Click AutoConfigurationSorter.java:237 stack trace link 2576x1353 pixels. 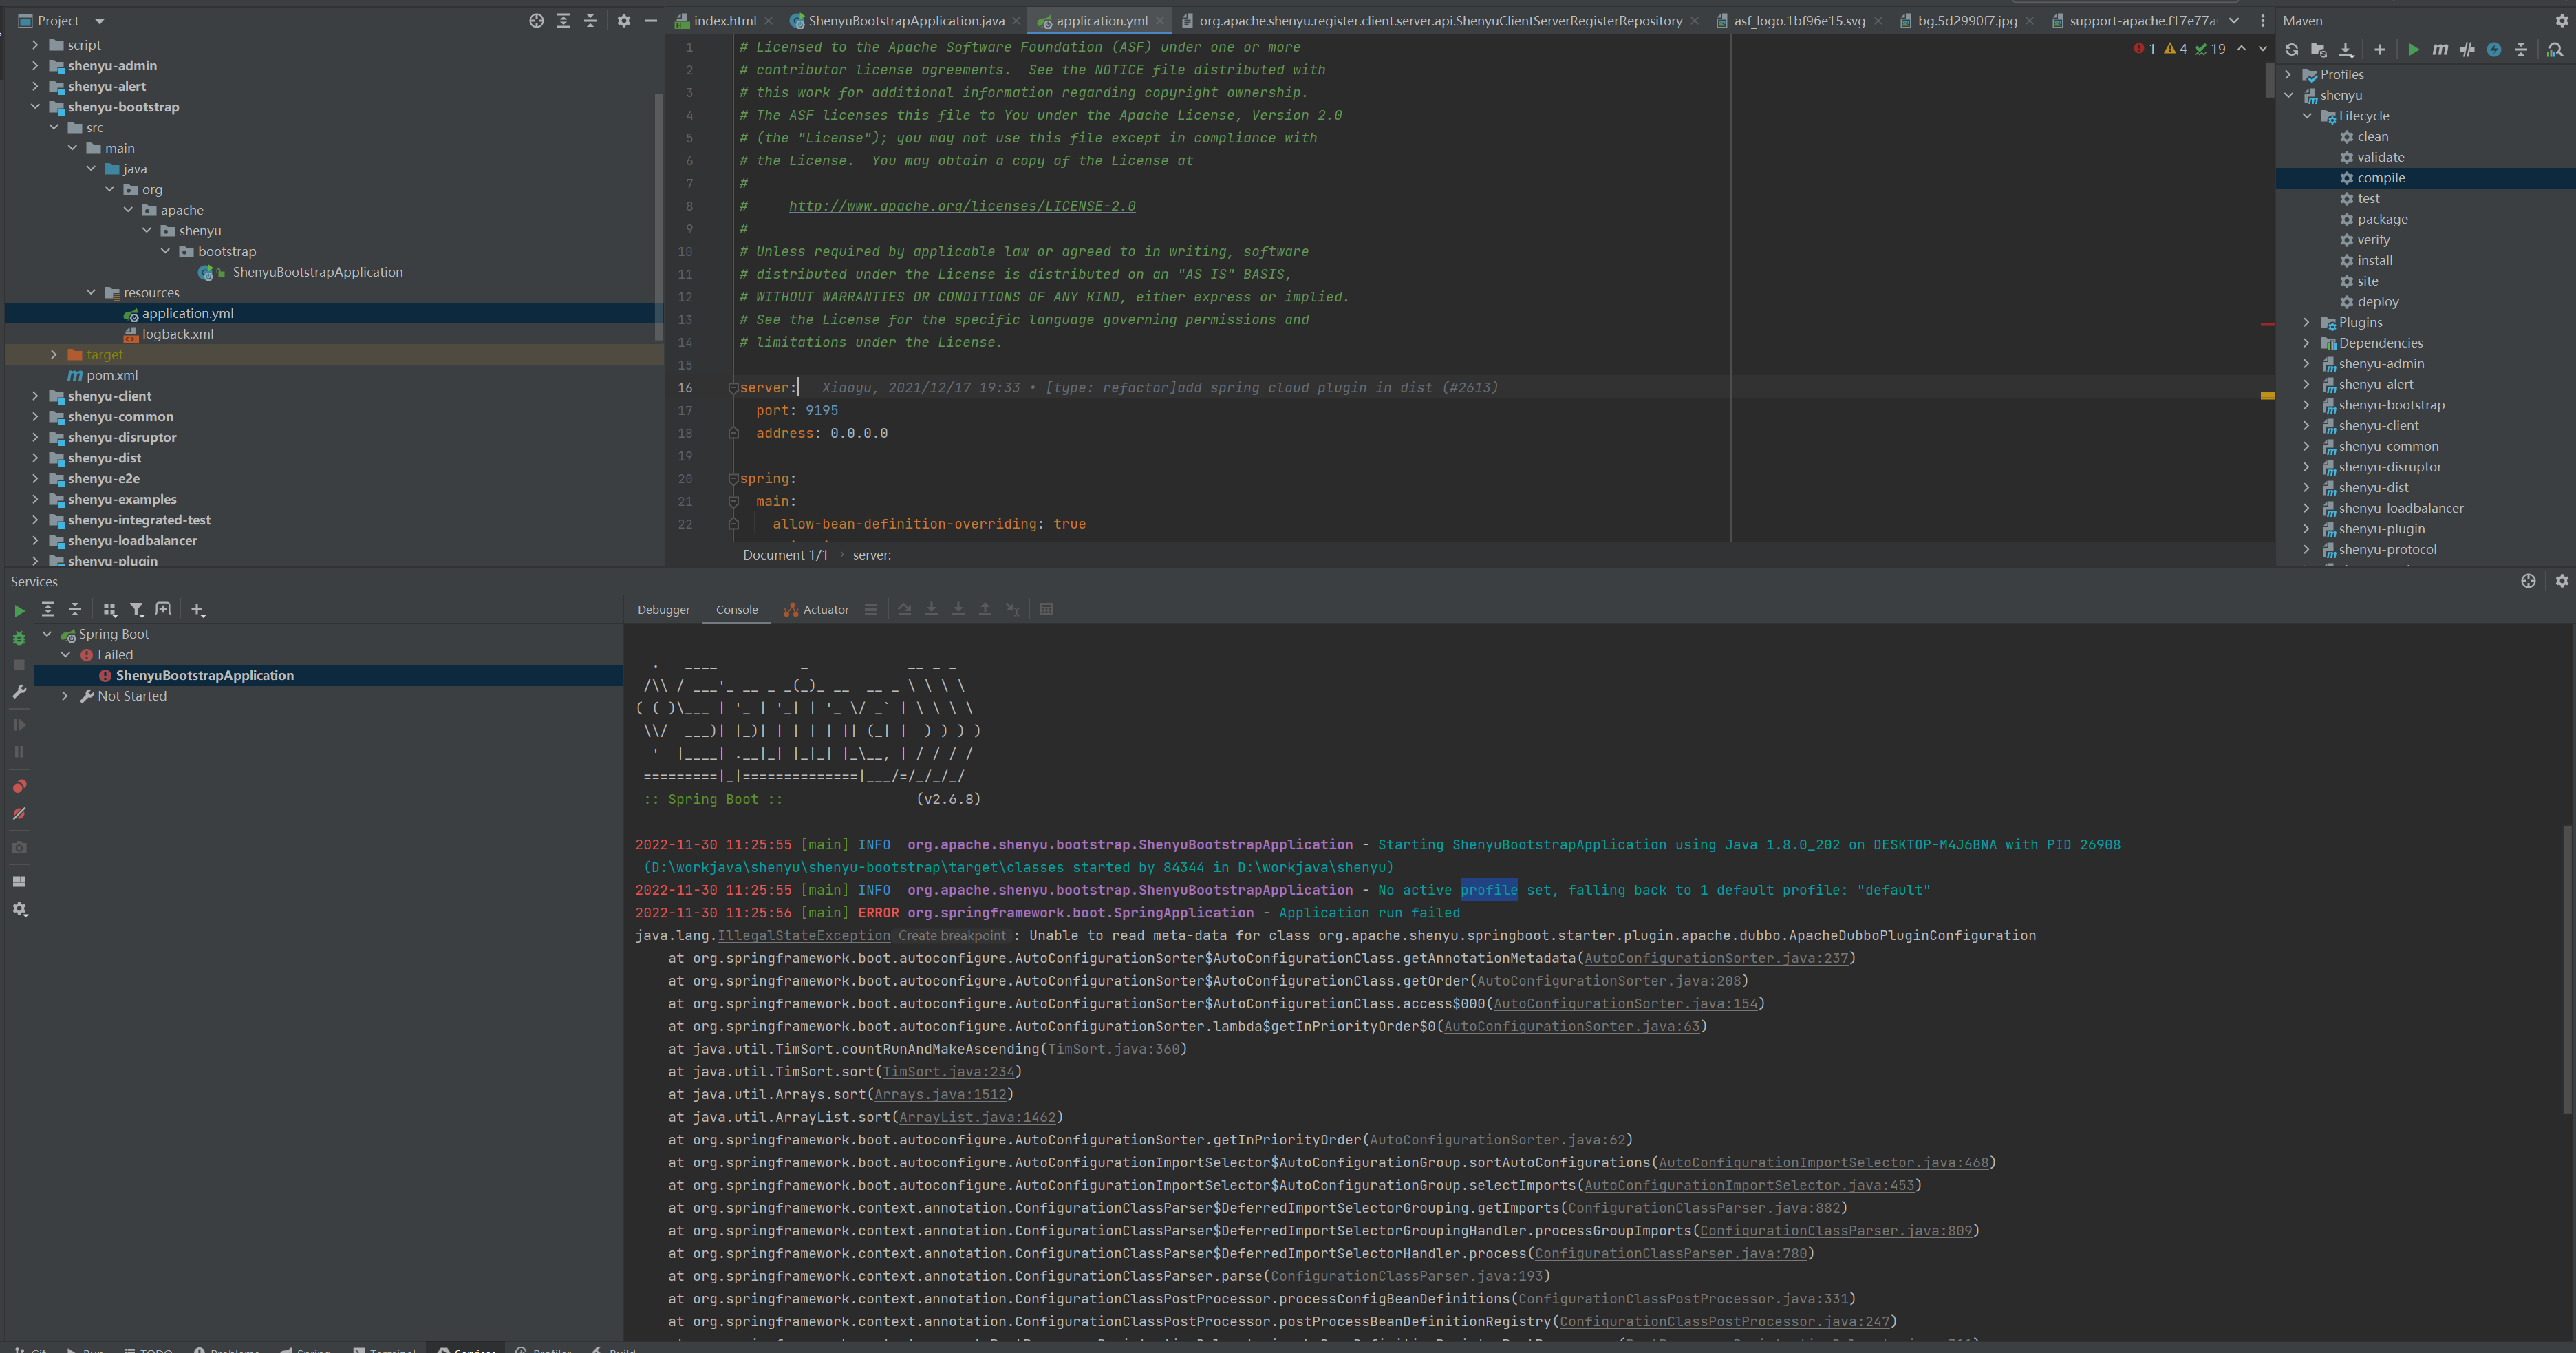click(1716, 958)
